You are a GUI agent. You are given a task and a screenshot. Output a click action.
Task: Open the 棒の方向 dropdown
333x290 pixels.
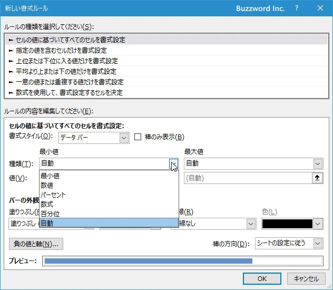[318, 244]
